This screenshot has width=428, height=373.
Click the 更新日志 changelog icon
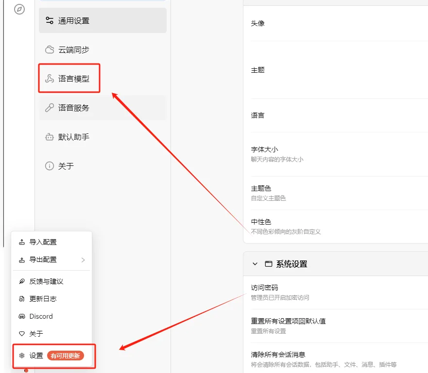[x=22, y=299]
